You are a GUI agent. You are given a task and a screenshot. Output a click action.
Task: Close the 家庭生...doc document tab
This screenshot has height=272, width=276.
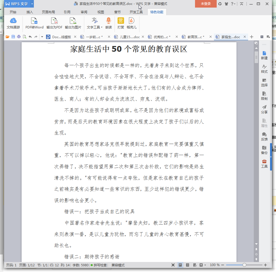click(x=245, y=37)
